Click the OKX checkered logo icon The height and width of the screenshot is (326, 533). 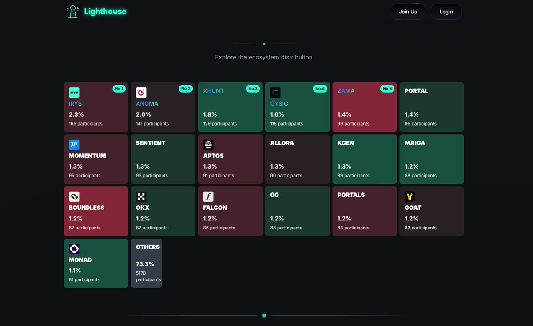141,196
